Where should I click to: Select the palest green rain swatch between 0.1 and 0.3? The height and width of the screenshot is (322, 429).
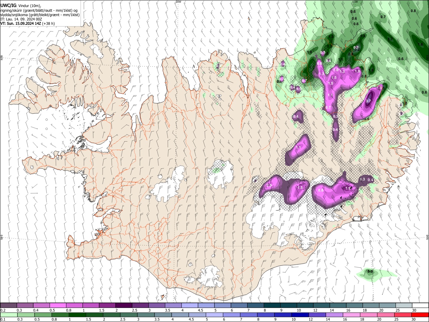(x=8, y=315)
